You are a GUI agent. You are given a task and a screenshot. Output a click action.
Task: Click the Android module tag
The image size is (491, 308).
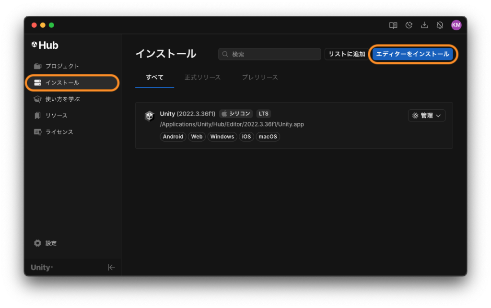coord(173,137)
